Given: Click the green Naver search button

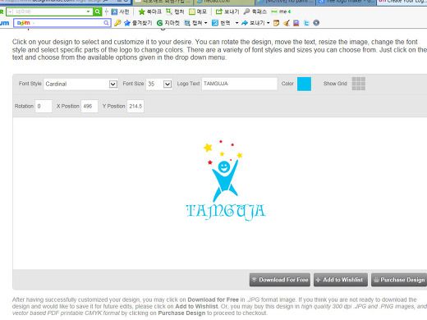Looking at the screenshot, I should [x=97, y=11].
